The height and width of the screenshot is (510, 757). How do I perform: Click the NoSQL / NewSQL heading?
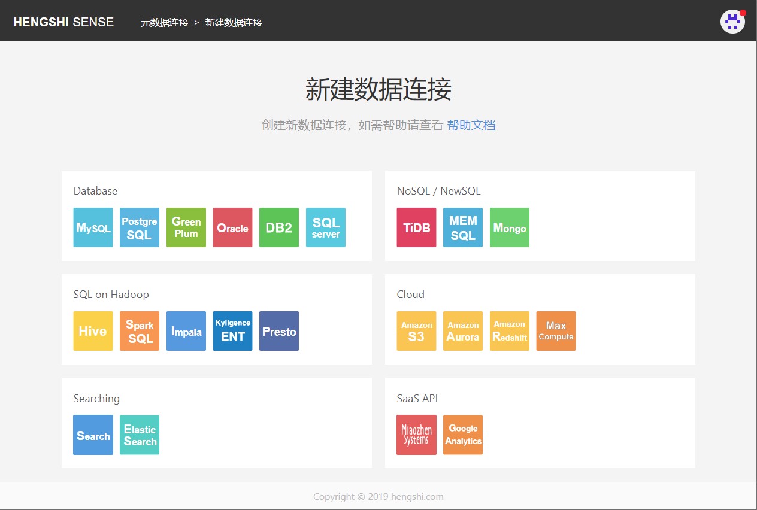[438, 191]
